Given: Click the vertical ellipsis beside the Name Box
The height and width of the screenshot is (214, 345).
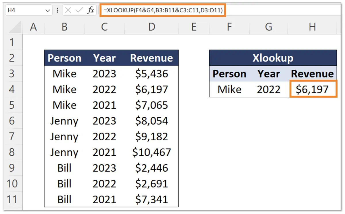Looking at the screenshot, I should tap(57, 9).
